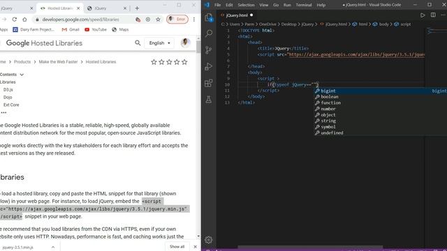This screenshot has width=447, height=251.
Task: Open Extensions view in VS Code
Action: [209, 83]
